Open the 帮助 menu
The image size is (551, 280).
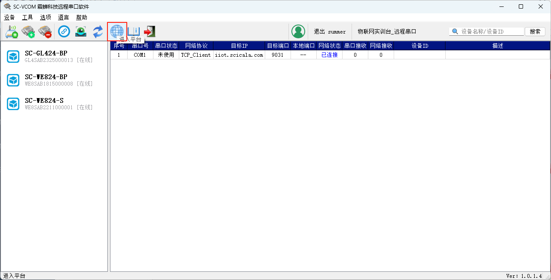click(82, 18)
